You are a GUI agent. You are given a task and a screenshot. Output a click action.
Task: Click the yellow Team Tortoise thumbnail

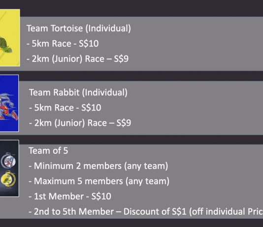coord(10,38)
